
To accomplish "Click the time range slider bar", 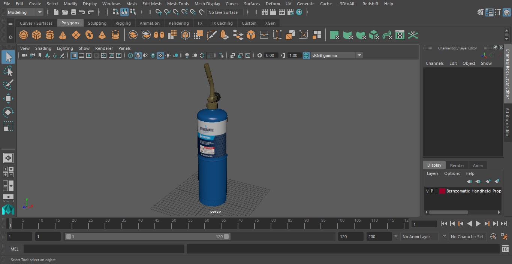I will pyautogui.click(x=147, y=237).
